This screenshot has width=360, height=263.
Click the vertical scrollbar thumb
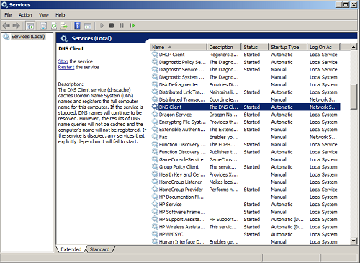(354, 97)
